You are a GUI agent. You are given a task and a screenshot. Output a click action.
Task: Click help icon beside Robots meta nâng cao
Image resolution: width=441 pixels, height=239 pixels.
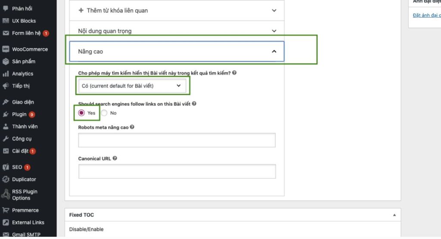(x=132, y=127)
